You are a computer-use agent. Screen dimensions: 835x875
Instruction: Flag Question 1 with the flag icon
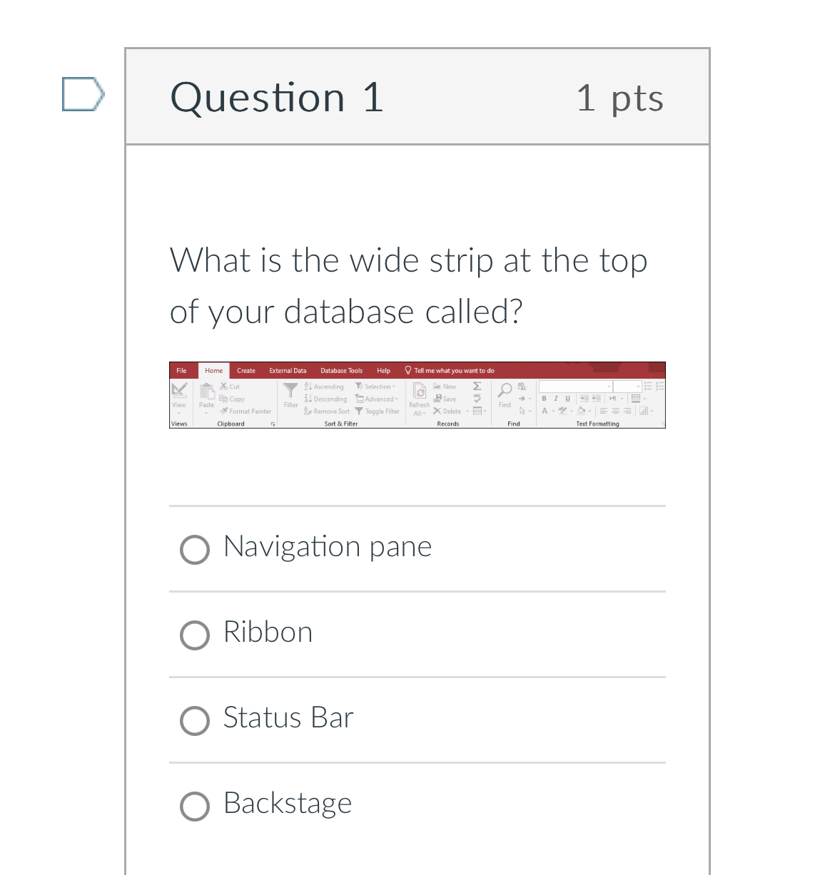tap(83, 94)
